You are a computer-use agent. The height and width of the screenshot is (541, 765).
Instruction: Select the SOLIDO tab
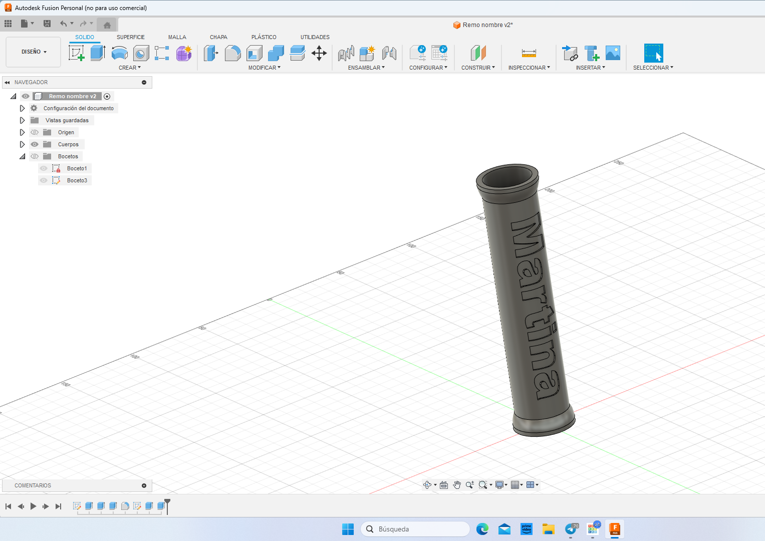85,37
